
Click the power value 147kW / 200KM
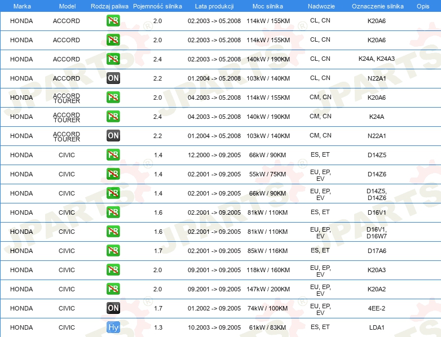[x=268, y=289]
